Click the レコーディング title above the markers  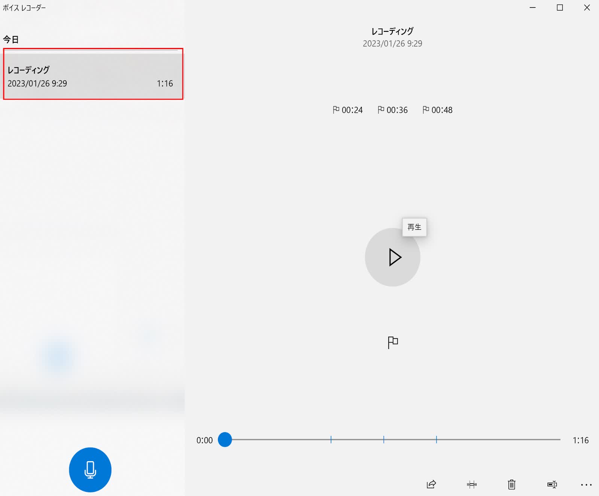392,31
